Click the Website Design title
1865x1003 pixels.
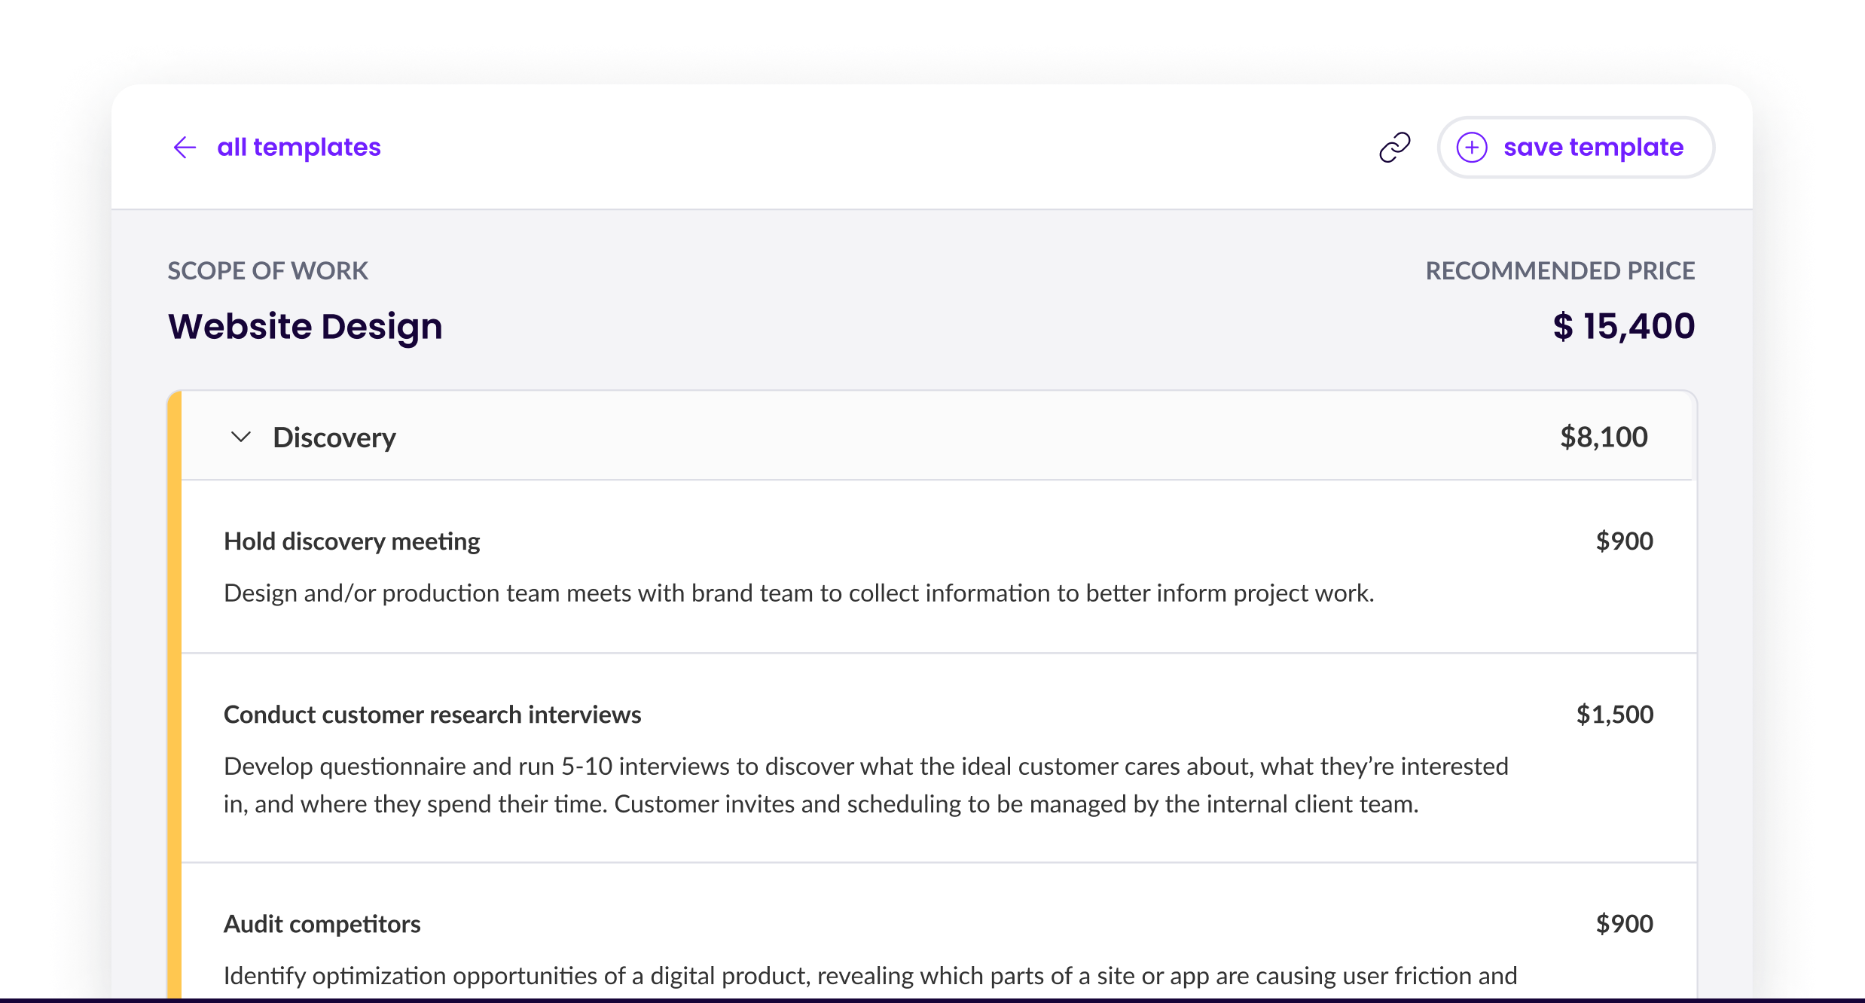(x=305, y=327)
